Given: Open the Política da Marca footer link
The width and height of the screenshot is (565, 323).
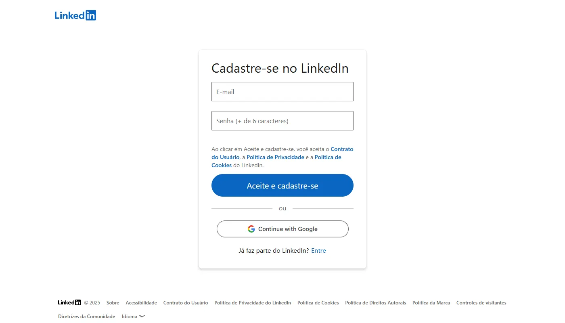Looking at the screenshot, I should click(431, 303).
